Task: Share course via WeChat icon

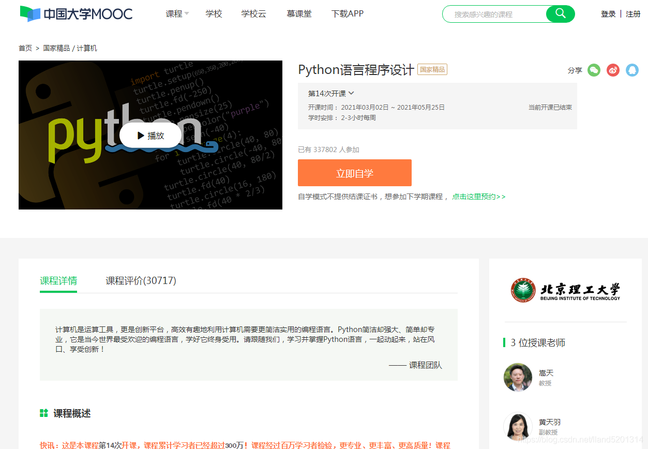Action: [594, 70]
